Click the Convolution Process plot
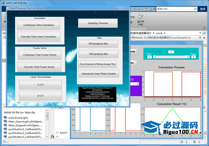Viewport: 209px width, 146px height. point(172,84)
